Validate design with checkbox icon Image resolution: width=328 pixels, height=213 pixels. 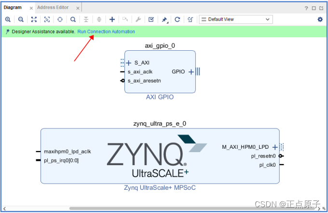coord(151,19)
